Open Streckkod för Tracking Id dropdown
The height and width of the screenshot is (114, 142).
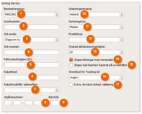96,77
